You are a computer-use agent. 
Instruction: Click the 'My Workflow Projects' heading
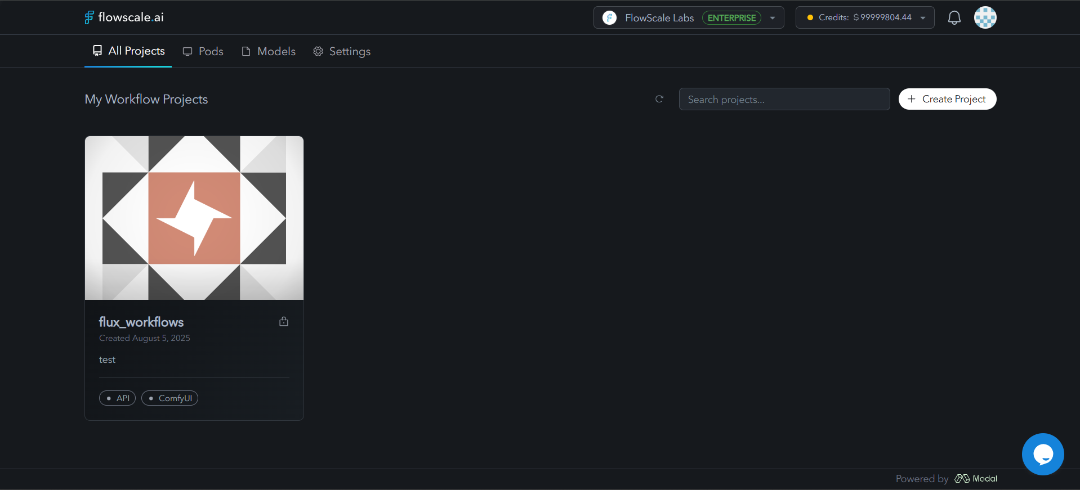[146, 99]
